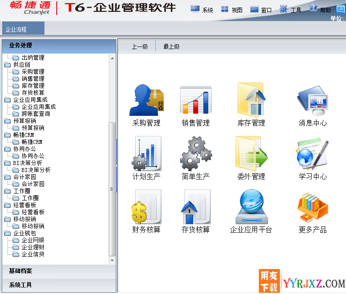This screenshot has width=346, height=294.
Task: Select 企业网银 in the tree
Action: 33,240
